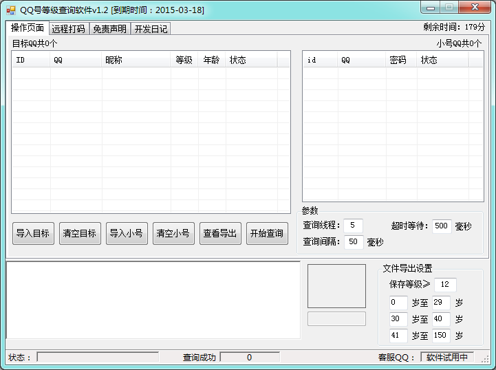The height and width of the screenshot is (370, 496).
Task: Minimize the window
Action: coord(431,8)
